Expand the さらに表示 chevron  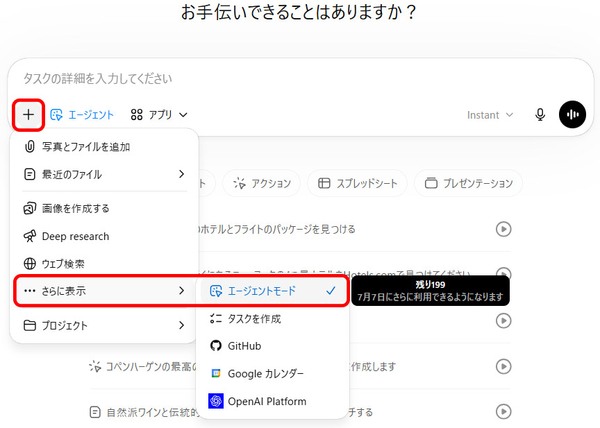[181, 291]
